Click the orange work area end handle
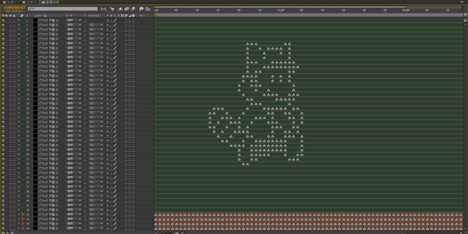 (405, 7)
